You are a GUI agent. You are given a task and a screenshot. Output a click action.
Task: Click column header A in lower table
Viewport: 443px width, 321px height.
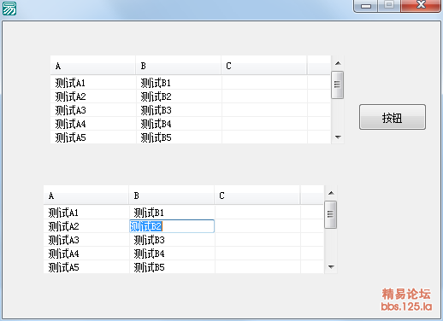pyautogui.click(x=86, y=196)
